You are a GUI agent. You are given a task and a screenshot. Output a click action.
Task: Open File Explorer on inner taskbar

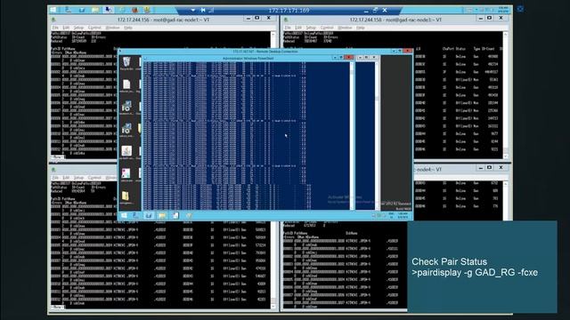pyautogui.click(x=162, y=215)
